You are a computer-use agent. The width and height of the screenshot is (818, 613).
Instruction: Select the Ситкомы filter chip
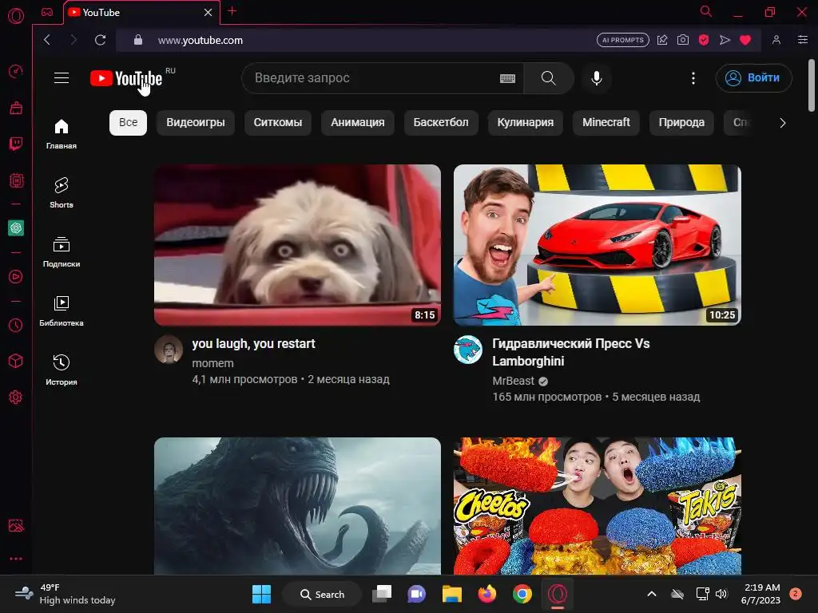(278, 122)
